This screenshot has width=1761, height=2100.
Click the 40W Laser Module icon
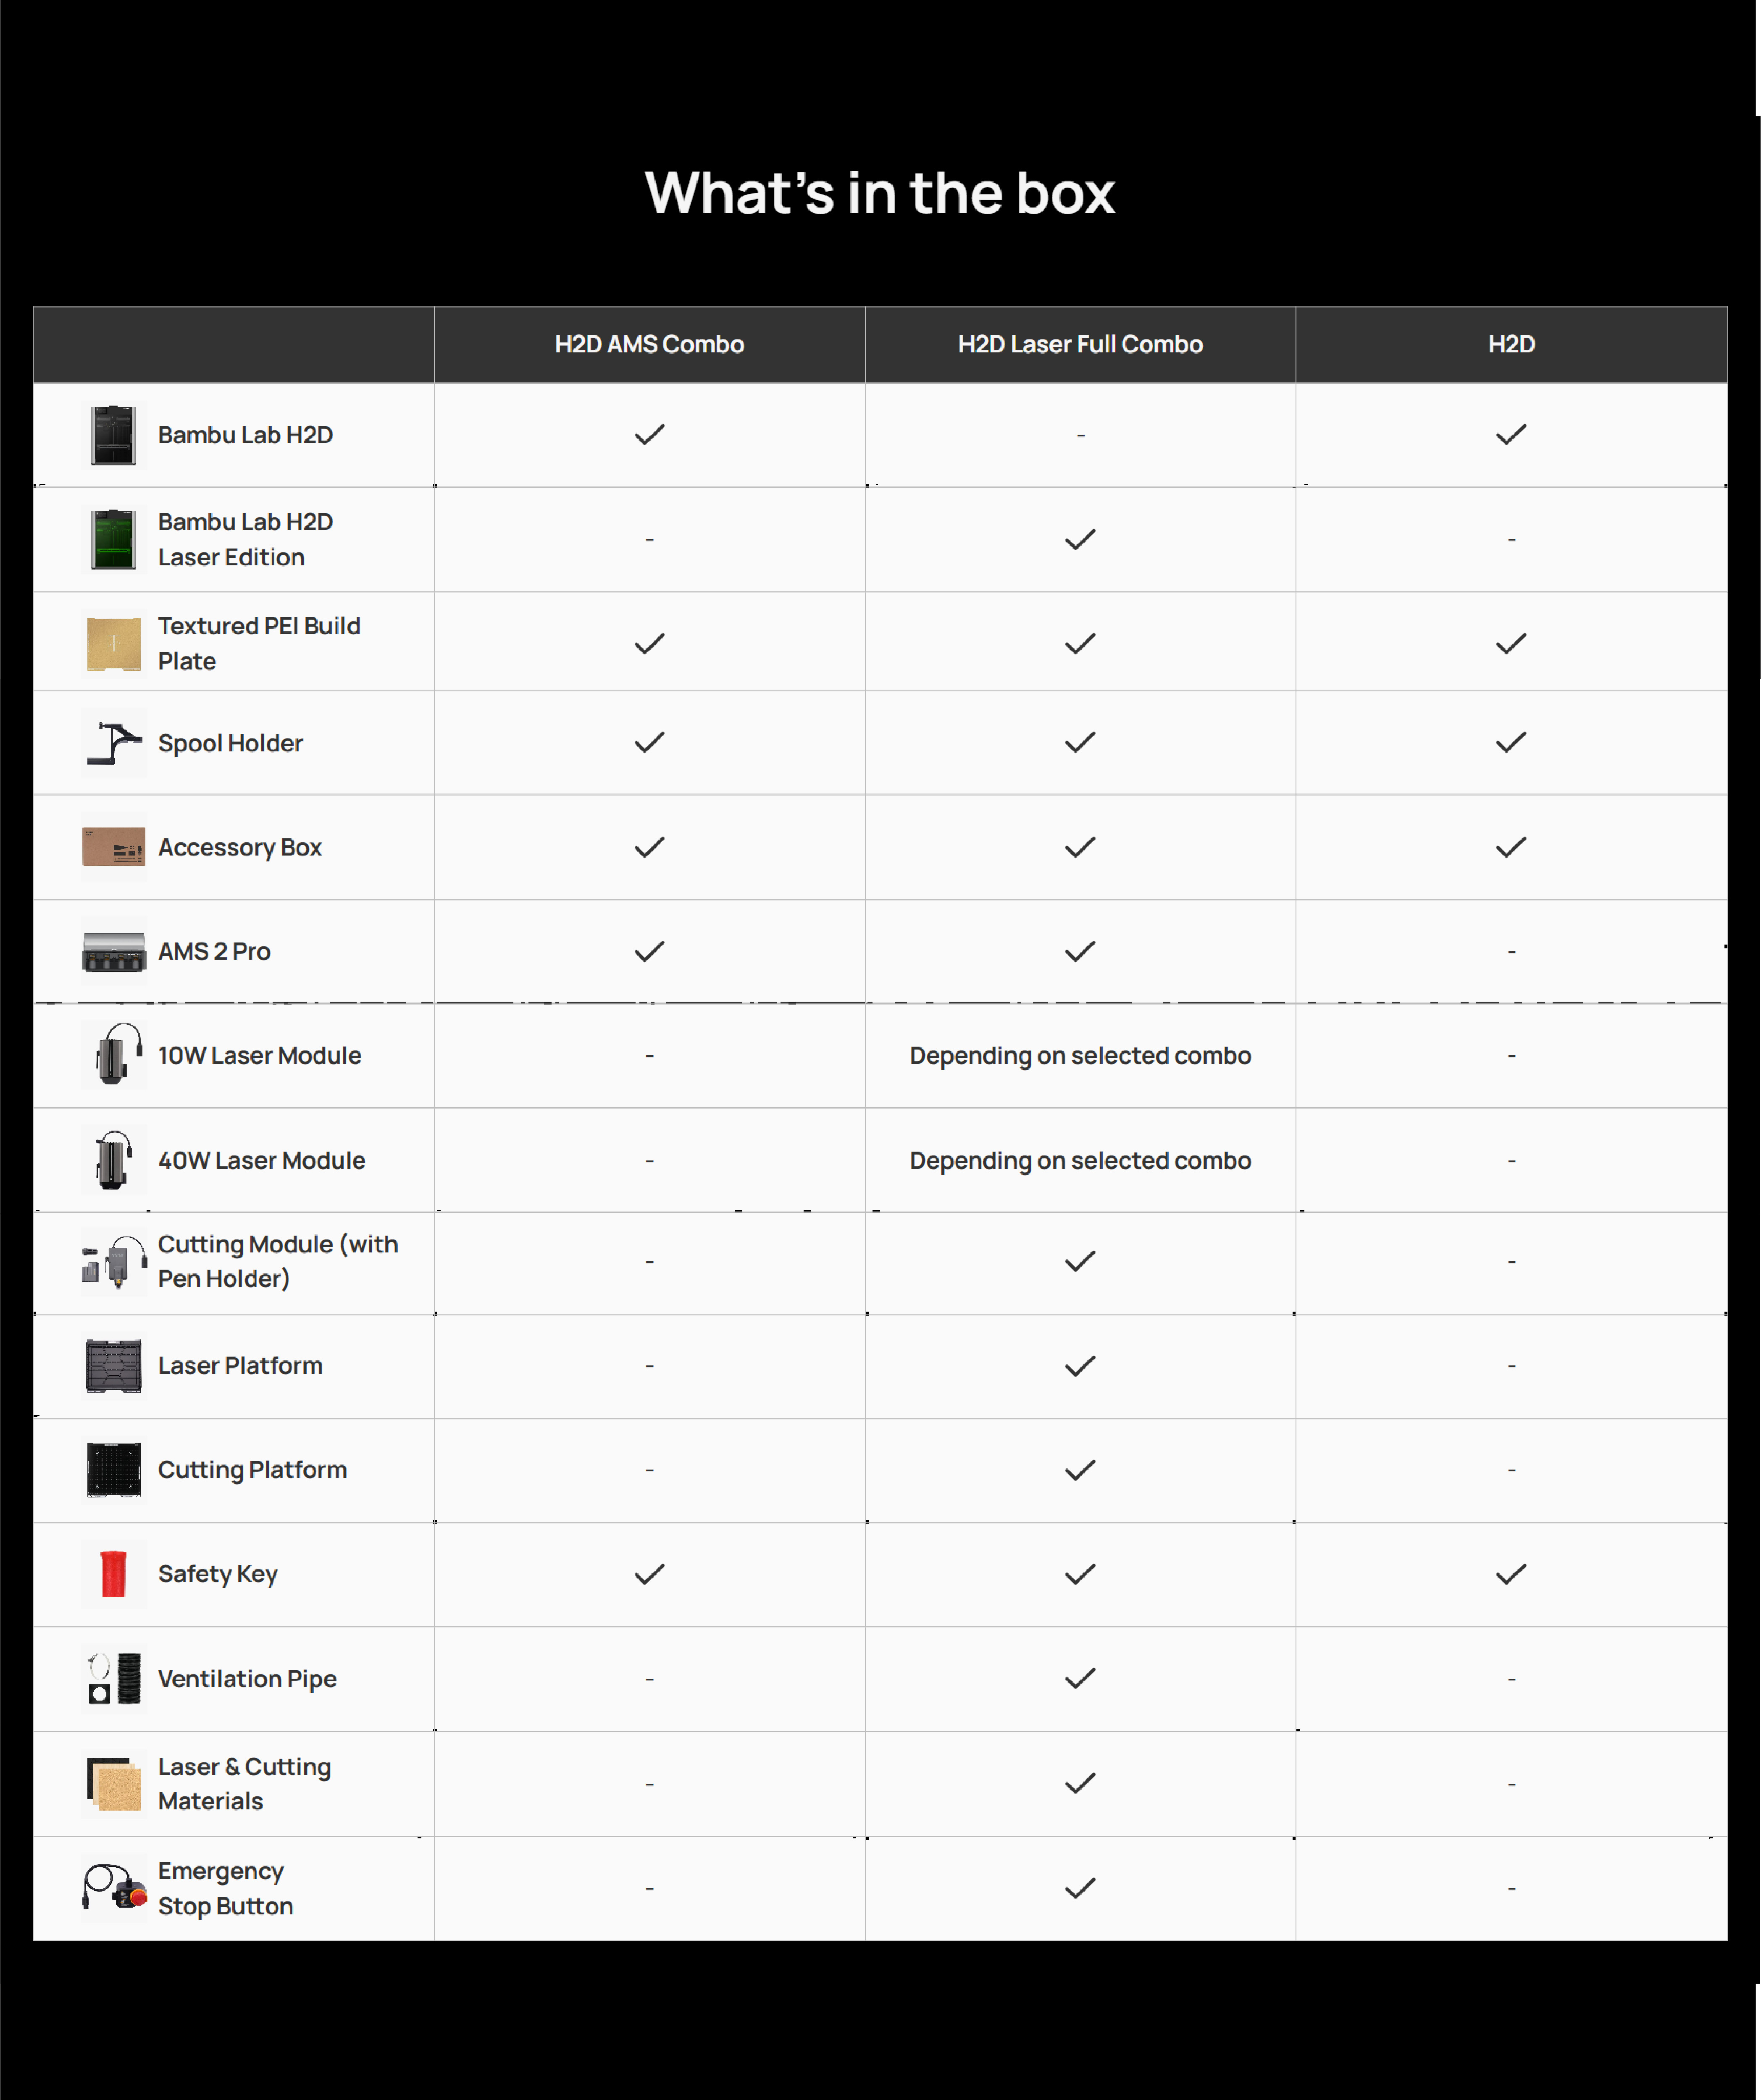coord(113,1160)
